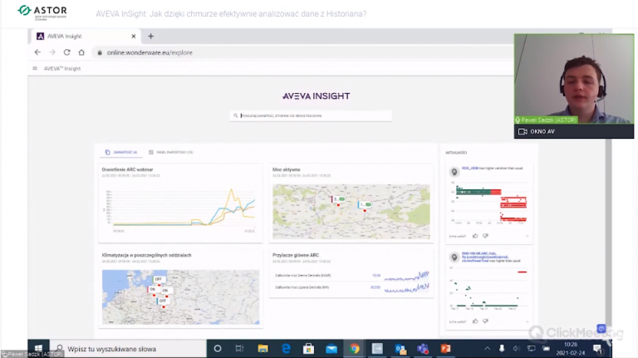Open the AVEVA Insight hamburger menu
The height and width of the screenshot is (358, 638).
(x=35, y=68)
